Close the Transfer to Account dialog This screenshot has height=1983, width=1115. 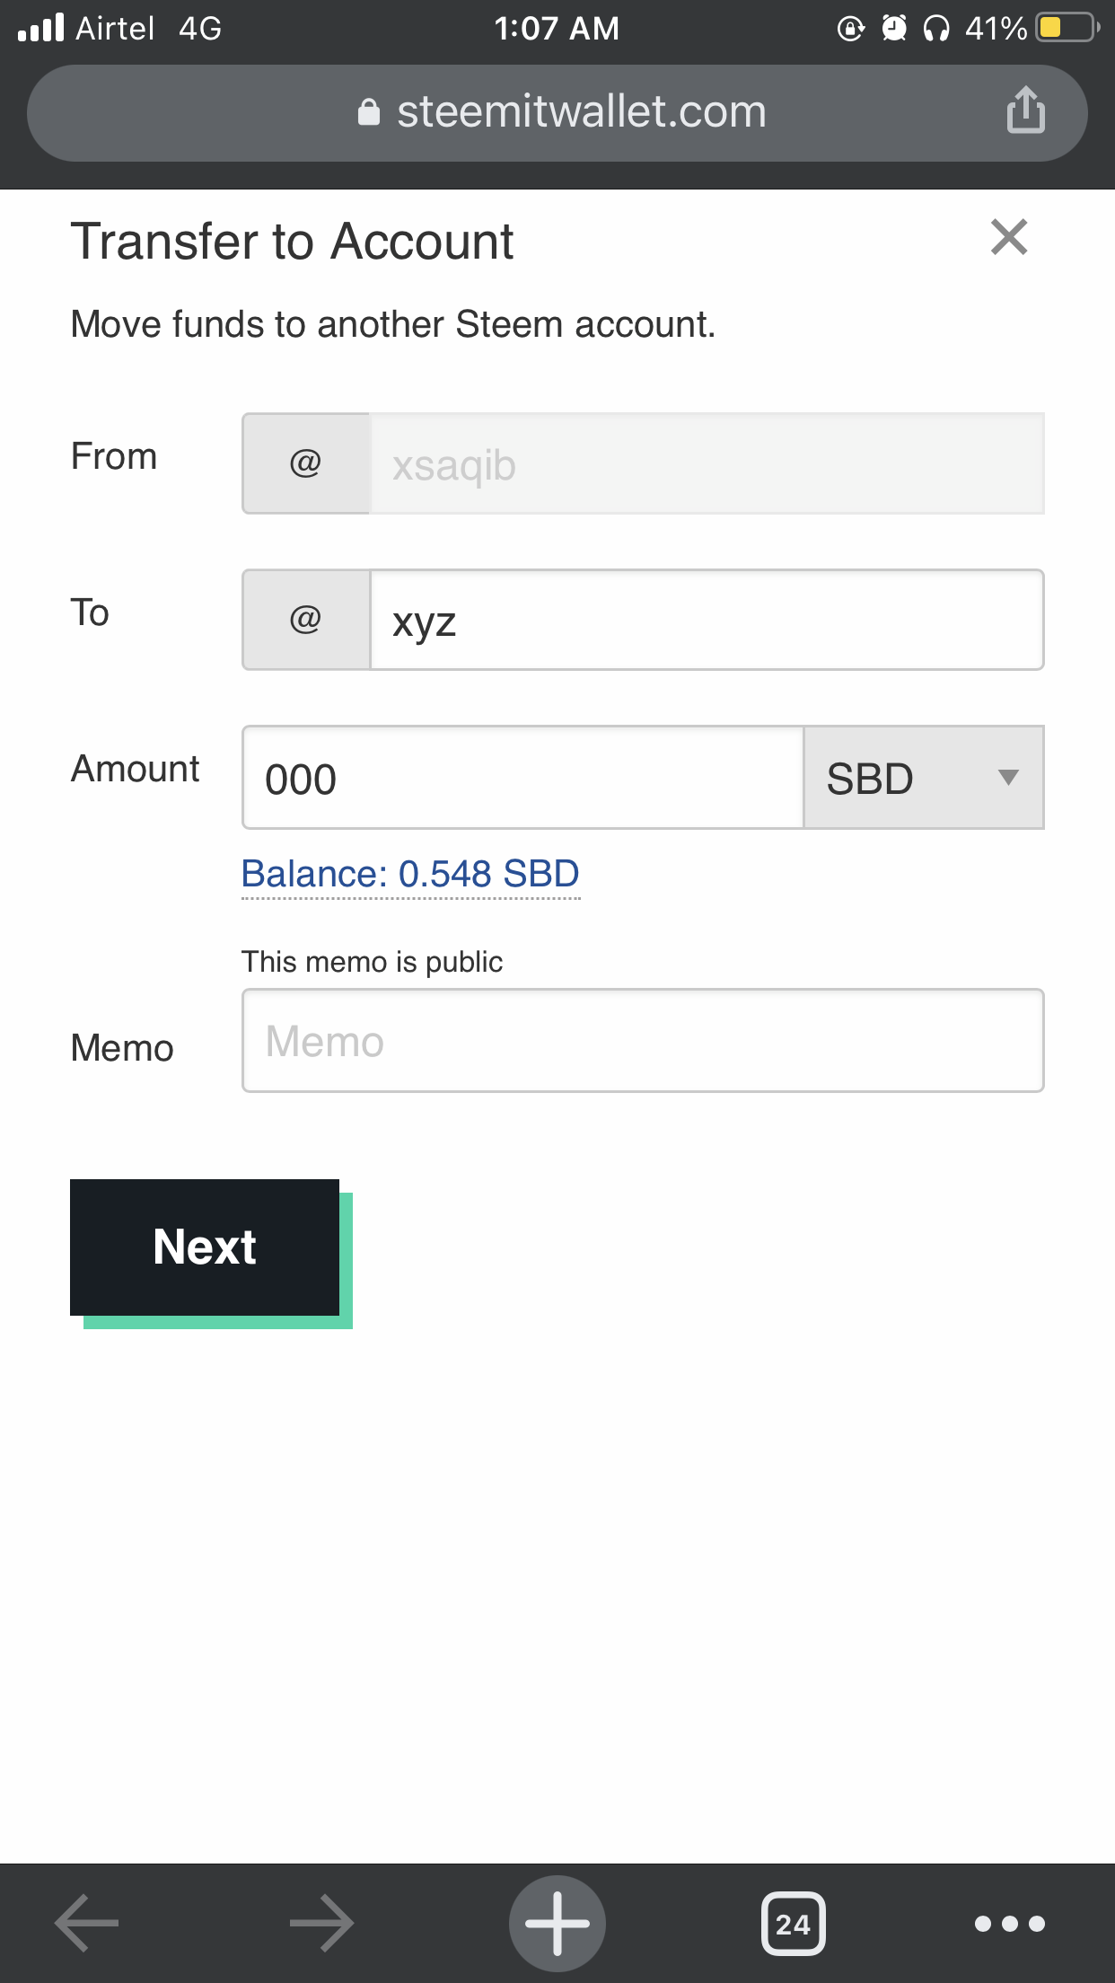coord(1008,237)
